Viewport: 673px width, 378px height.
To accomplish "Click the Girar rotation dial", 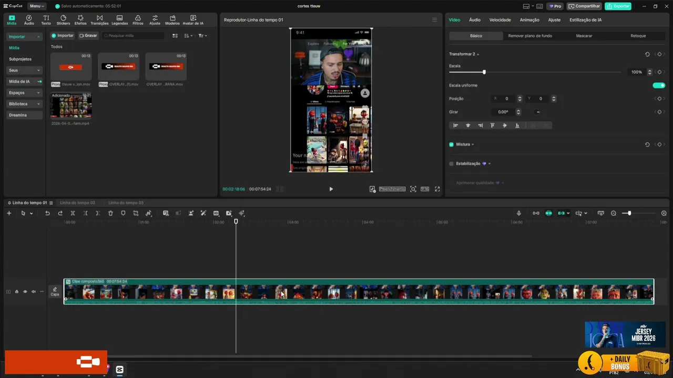I will point(537,112).
